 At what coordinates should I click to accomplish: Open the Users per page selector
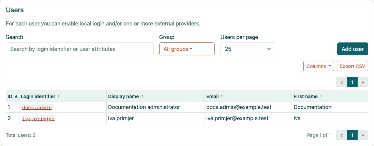click(248, 49)
